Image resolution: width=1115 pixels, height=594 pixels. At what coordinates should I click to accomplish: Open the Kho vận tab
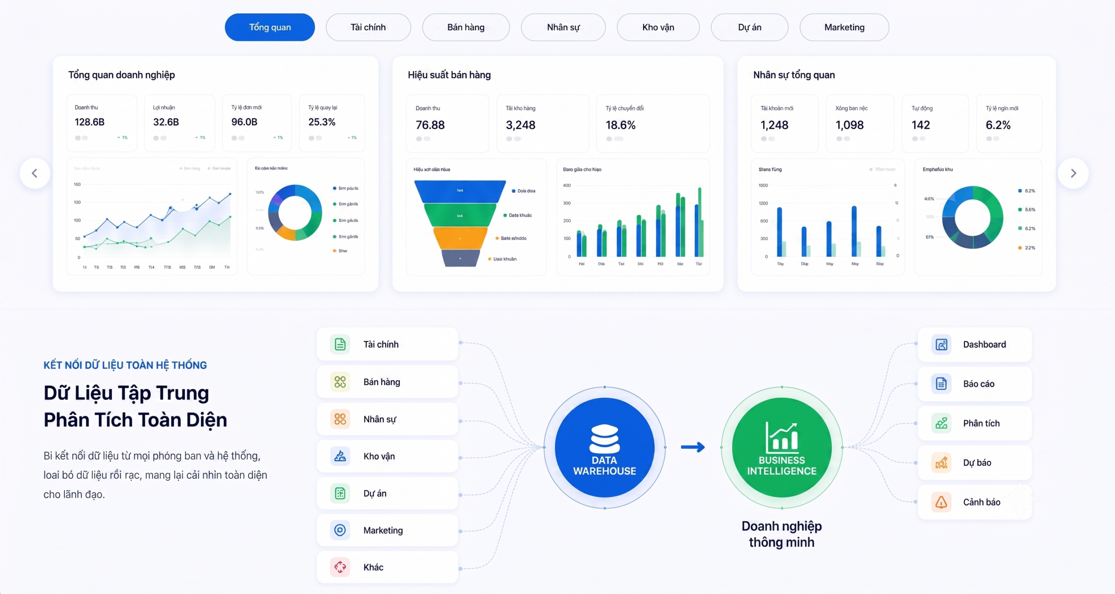(x=658, y=27)
